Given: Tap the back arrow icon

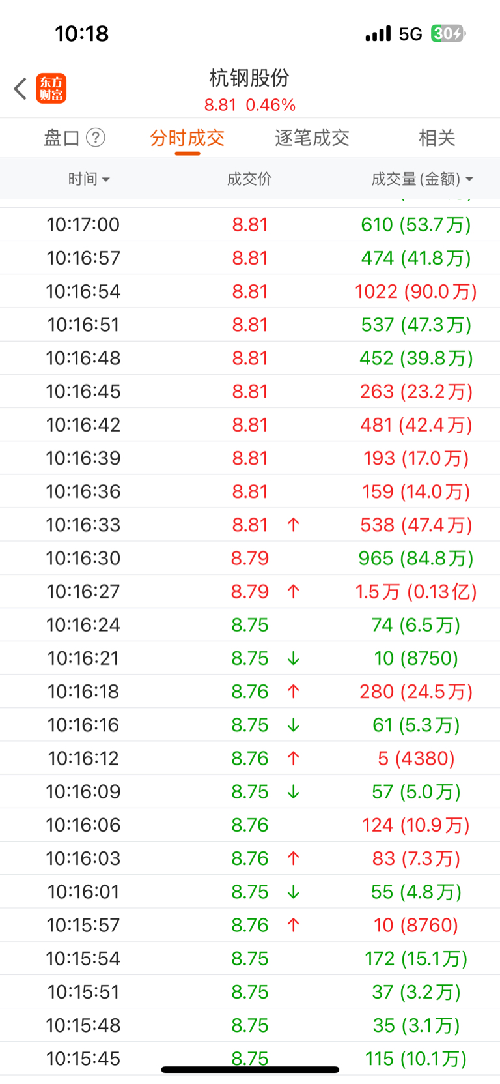Looking at the screenshot, I should [x=20, y=89].
